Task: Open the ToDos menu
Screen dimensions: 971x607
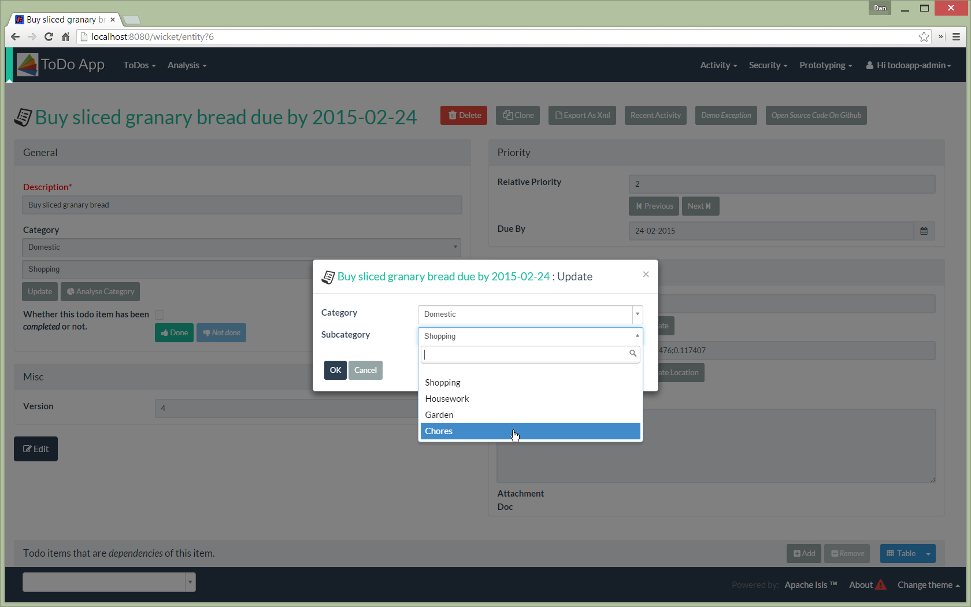Action: tap(139, 65)
